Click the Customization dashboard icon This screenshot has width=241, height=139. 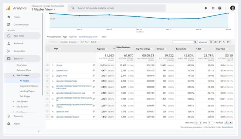[9, 25]
